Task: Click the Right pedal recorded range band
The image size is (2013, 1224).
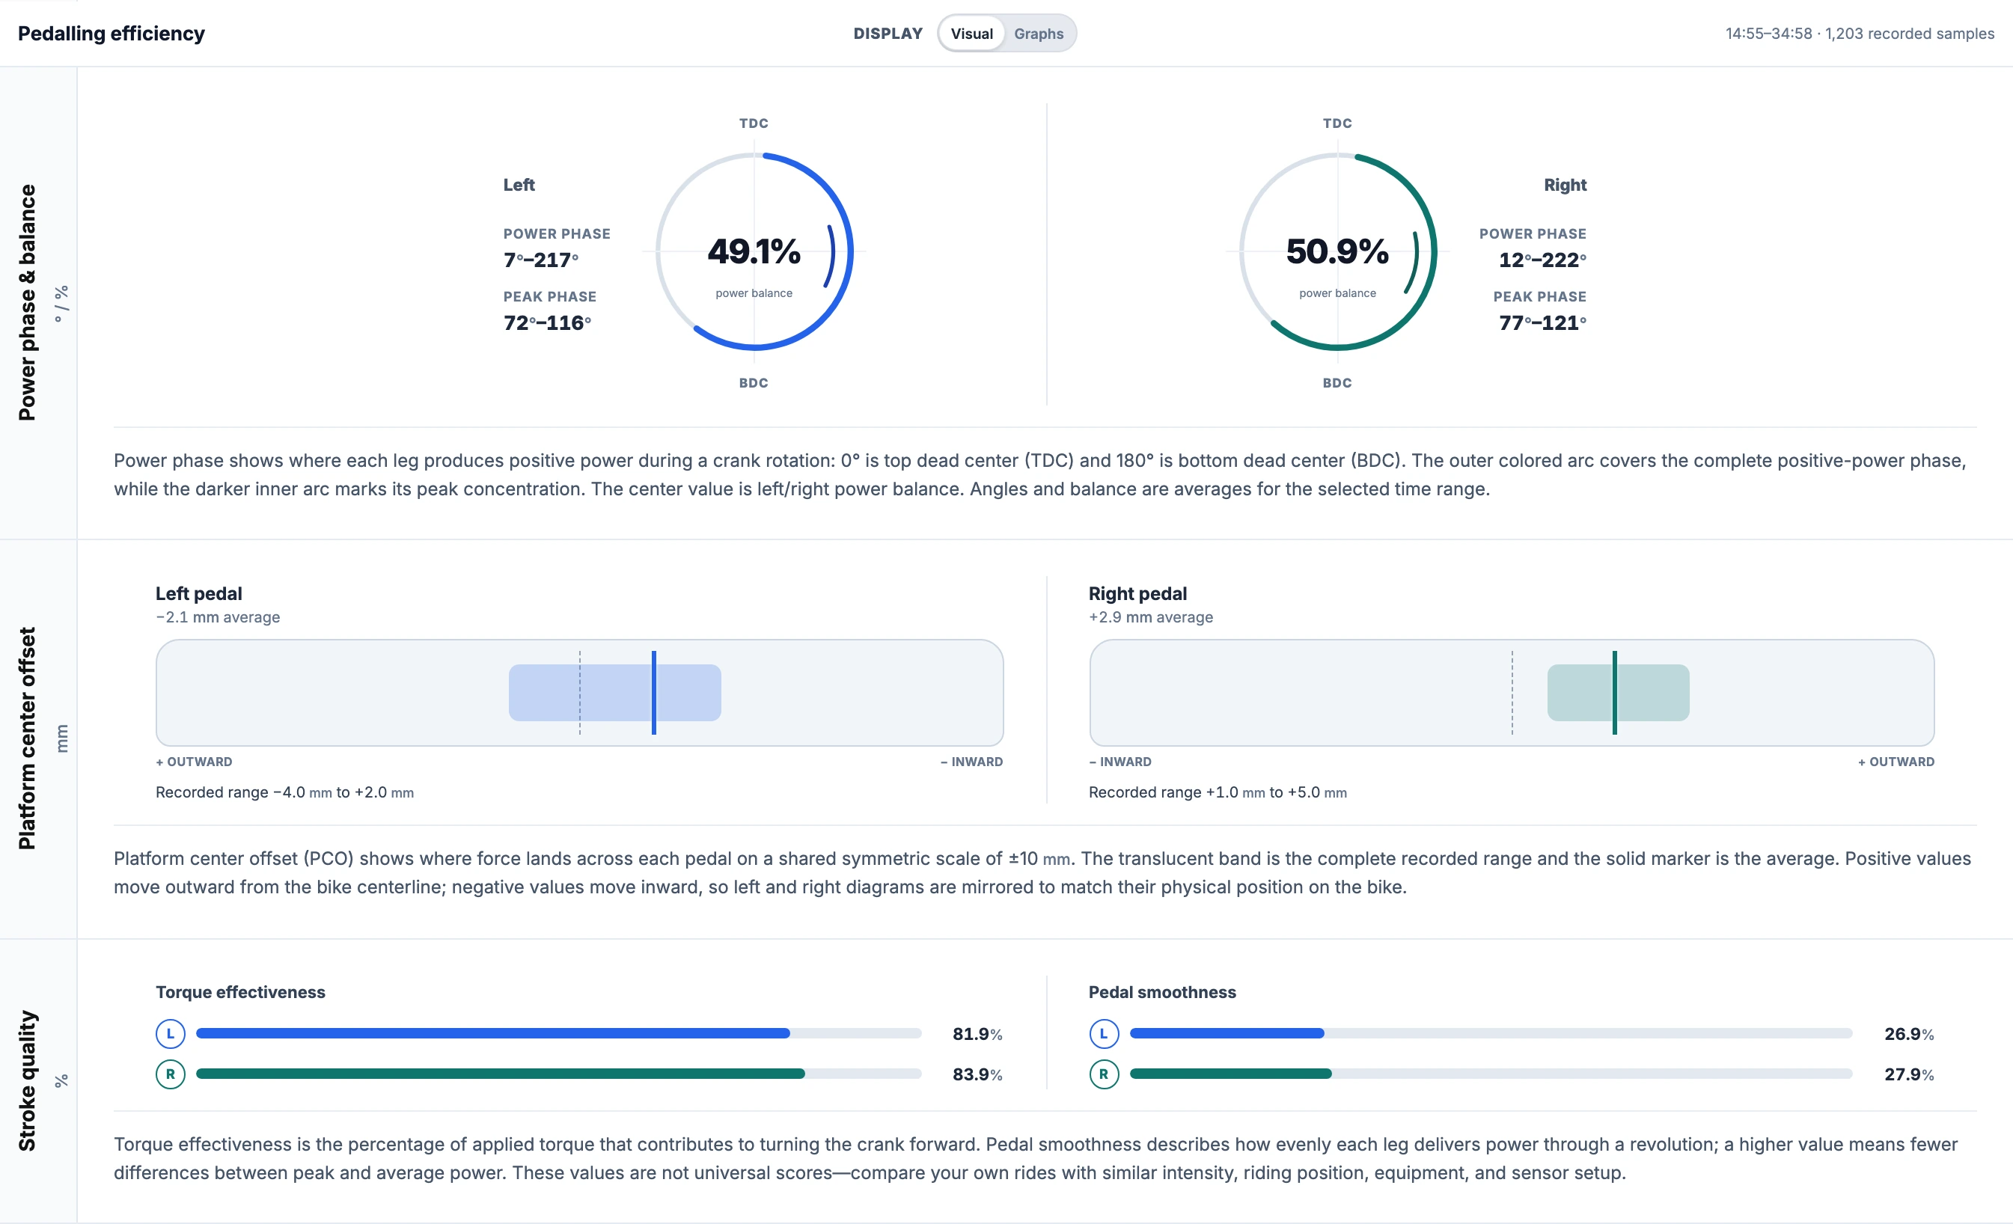Action: (x=1619, y=693)
